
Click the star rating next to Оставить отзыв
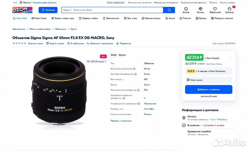(19, 44)
